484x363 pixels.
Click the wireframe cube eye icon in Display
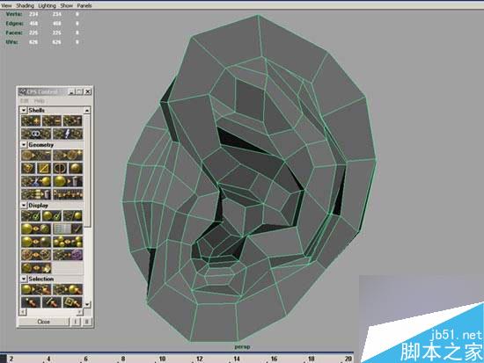(x=36, y=255)
